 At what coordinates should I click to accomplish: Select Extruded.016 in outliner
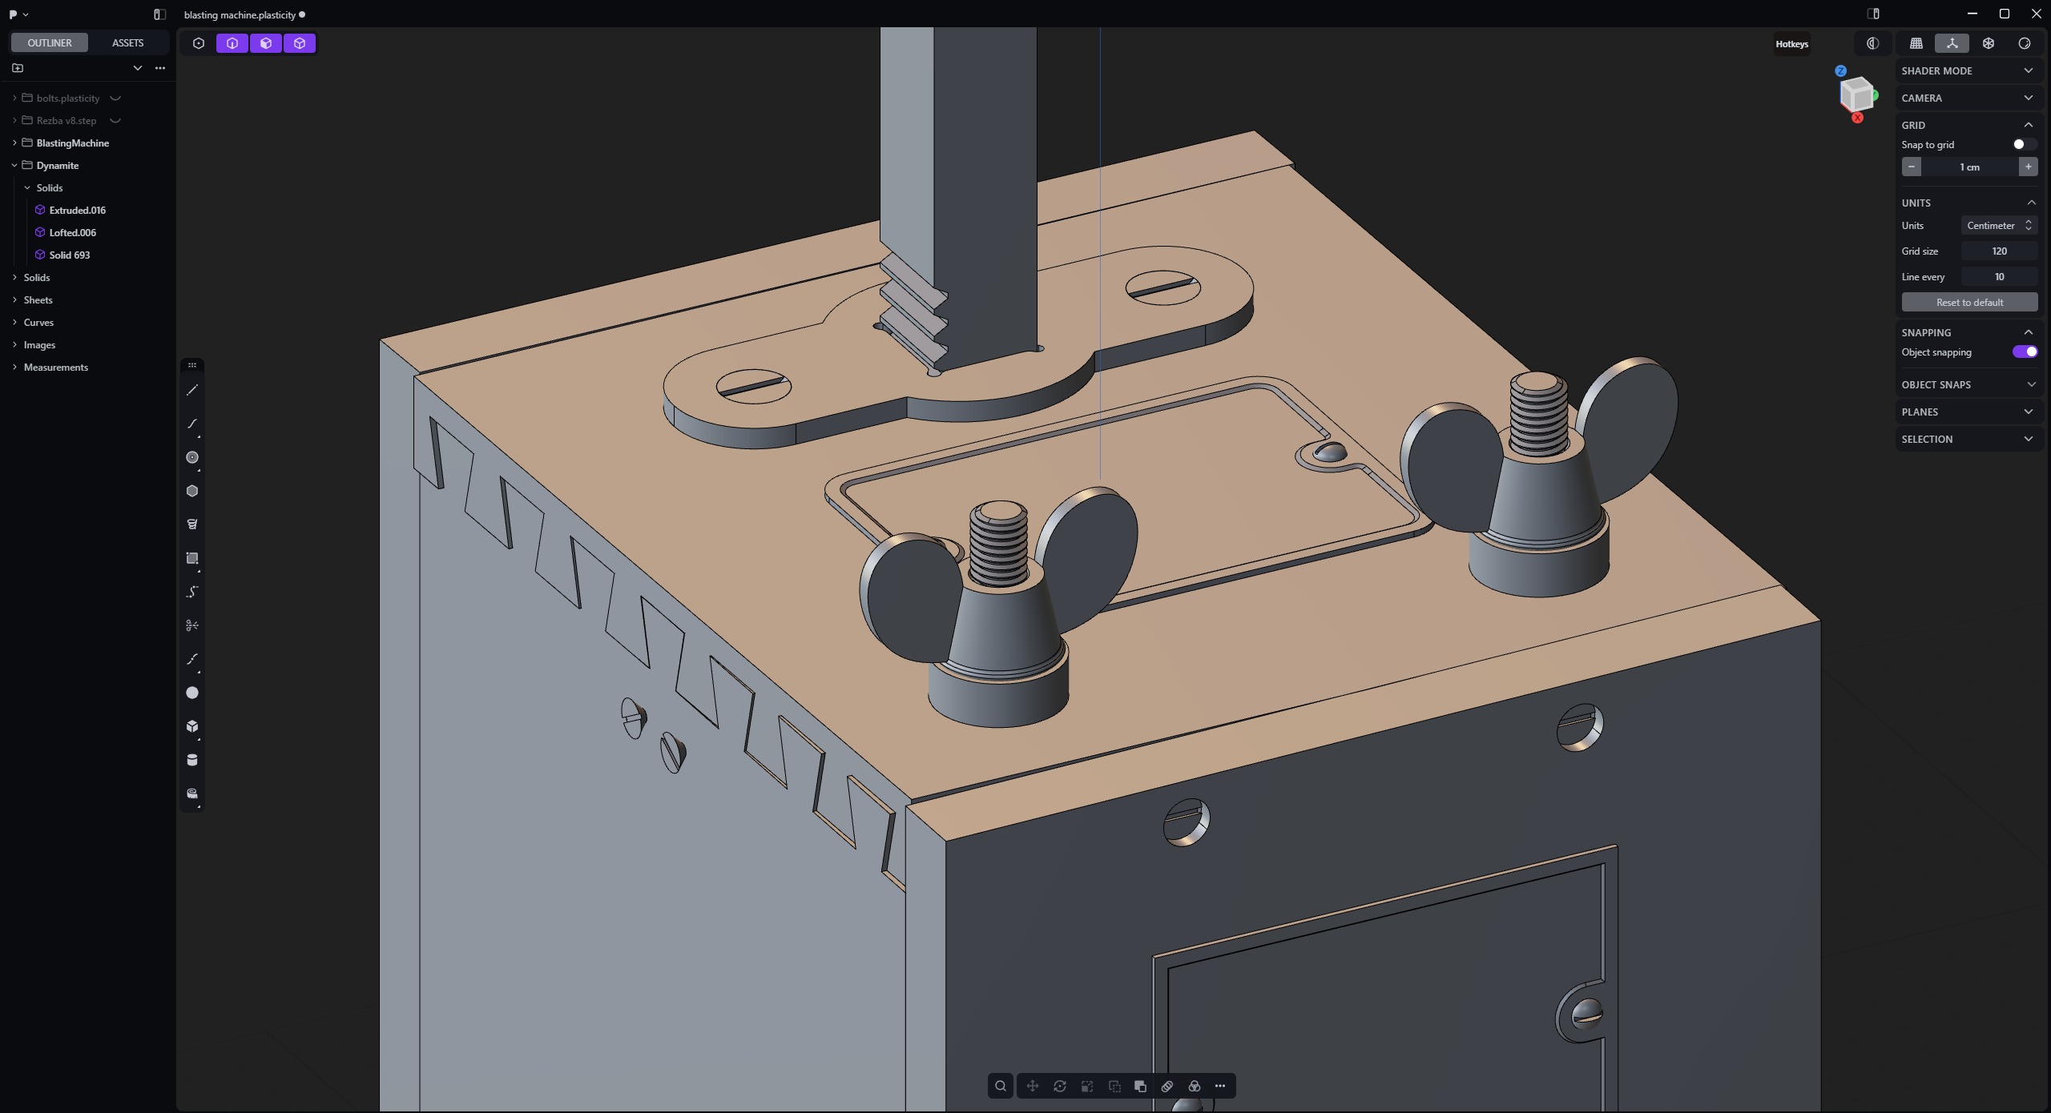coord(77,210)
